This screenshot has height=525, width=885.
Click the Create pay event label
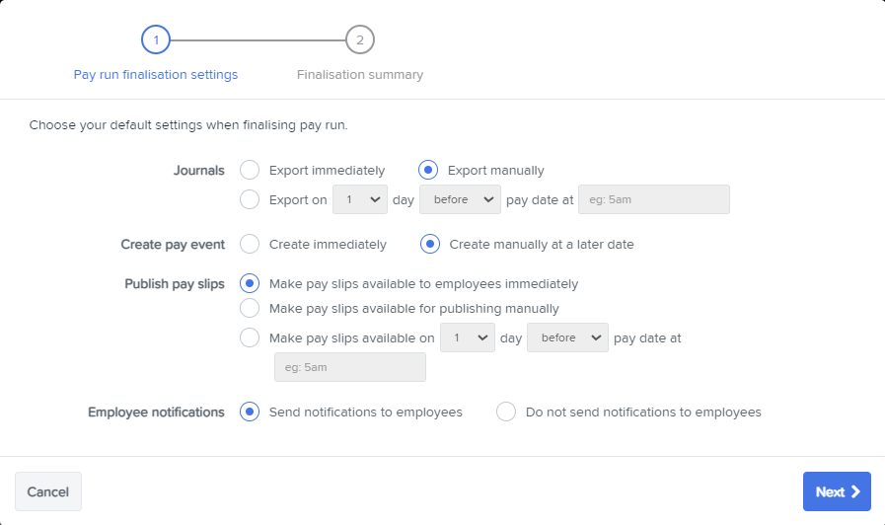click(x=173, y=245)
